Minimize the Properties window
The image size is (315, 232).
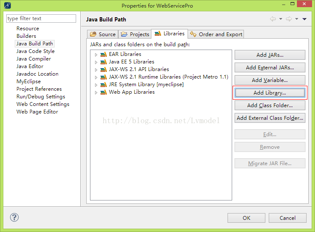[283, 5]
